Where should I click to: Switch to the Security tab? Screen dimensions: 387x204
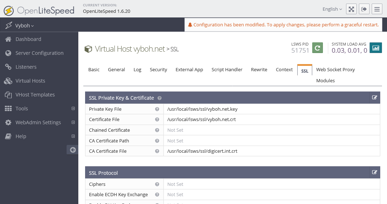pyautogui.click(x=158, y=69)
